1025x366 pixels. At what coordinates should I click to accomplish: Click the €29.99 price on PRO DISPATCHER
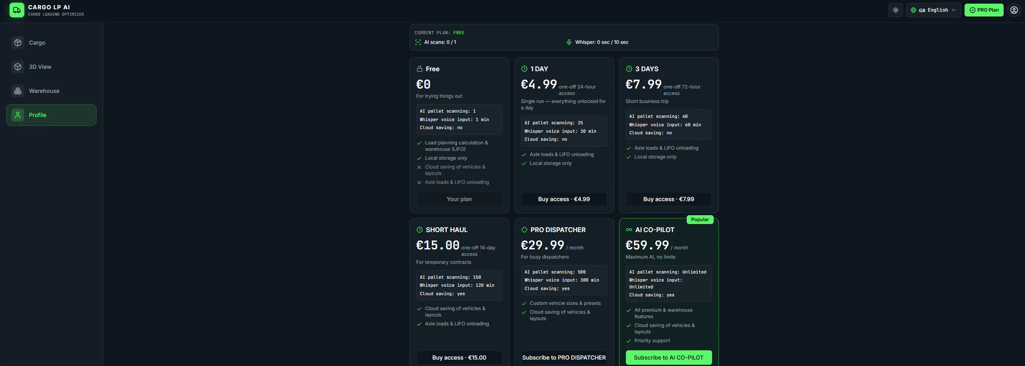click(x=543, y=245)
